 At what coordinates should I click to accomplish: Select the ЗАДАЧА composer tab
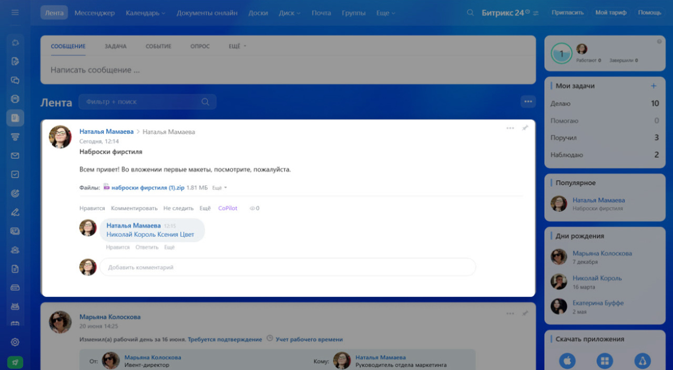pos(116,46)
